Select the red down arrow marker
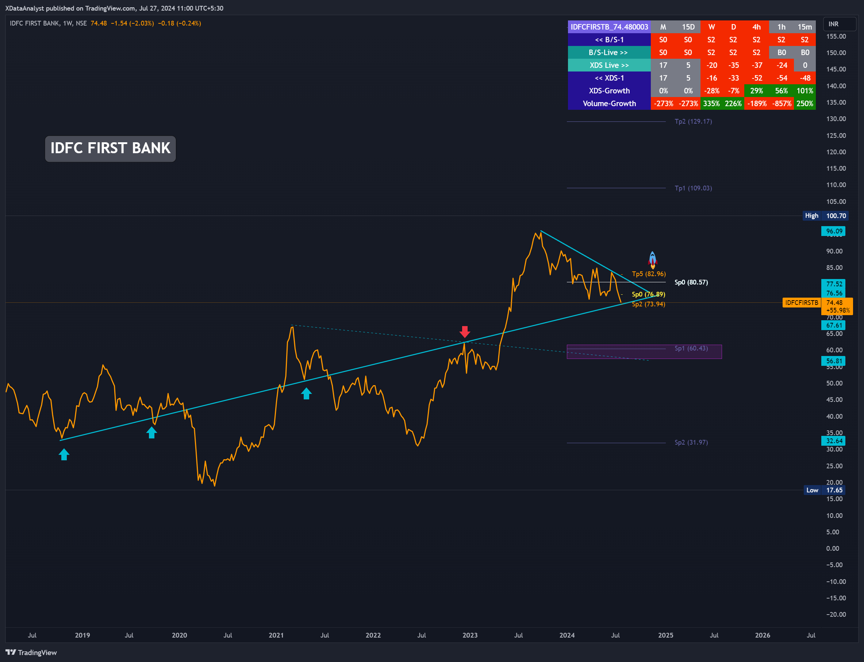 click(x=465, y=332)
